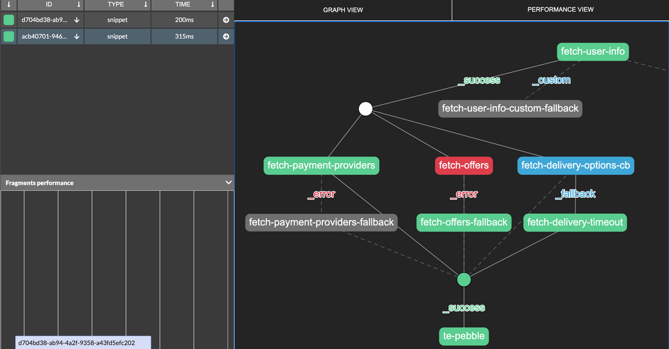Click the _fallback edge label
Viewport: 669px width, 349px height.
575,194
